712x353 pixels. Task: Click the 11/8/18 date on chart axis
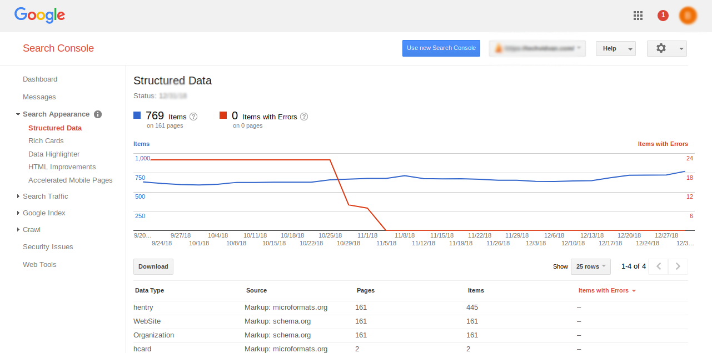coord(404,235)
